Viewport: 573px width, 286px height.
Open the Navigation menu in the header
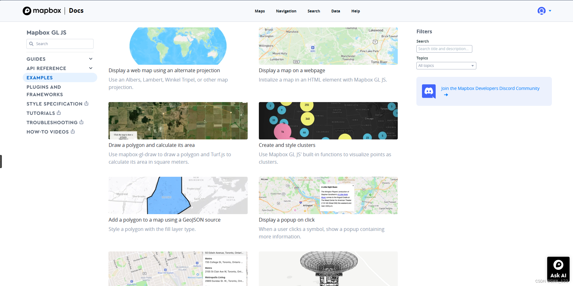click(286, 11)
